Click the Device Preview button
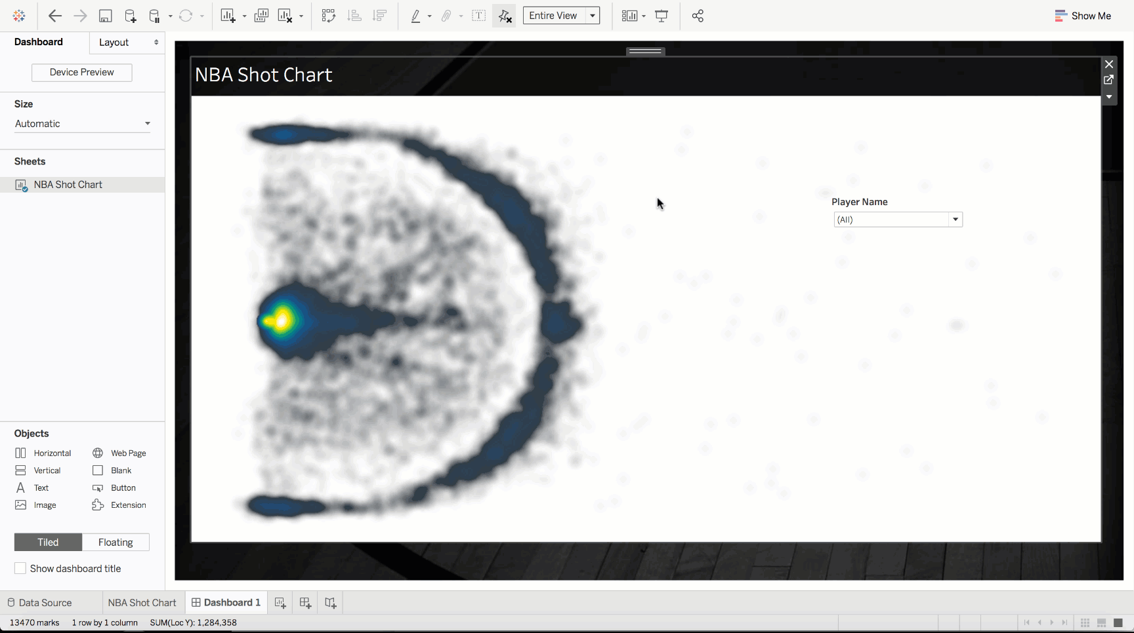Viewport: 1134px width, 633px height. 82,72
